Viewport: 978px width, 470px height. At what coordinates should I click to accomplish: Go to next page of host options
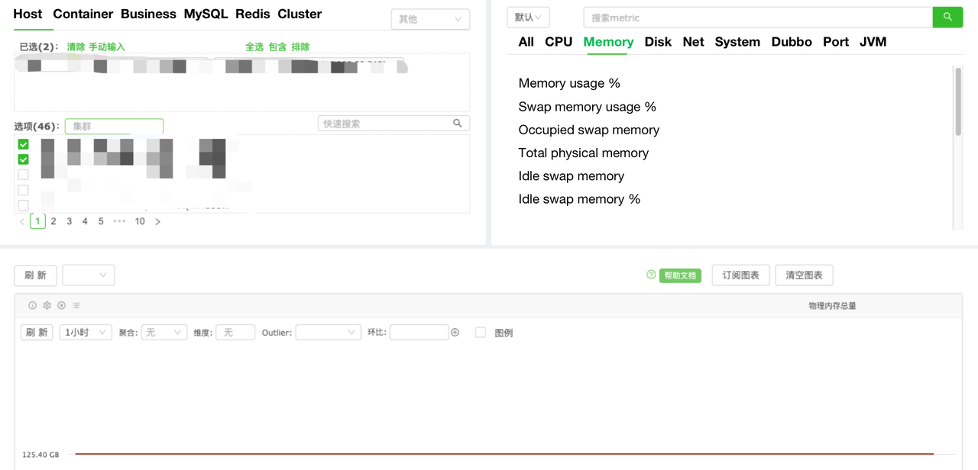[x=158, y=221]
